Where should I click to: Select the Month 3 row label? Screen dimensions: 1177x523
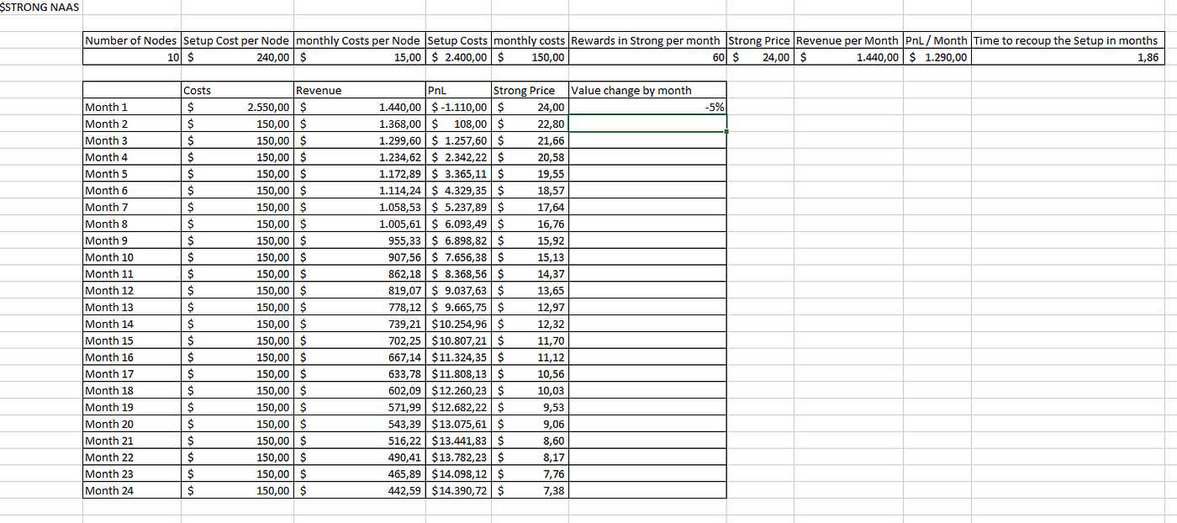pyautogui.click(x=132, y=140)
